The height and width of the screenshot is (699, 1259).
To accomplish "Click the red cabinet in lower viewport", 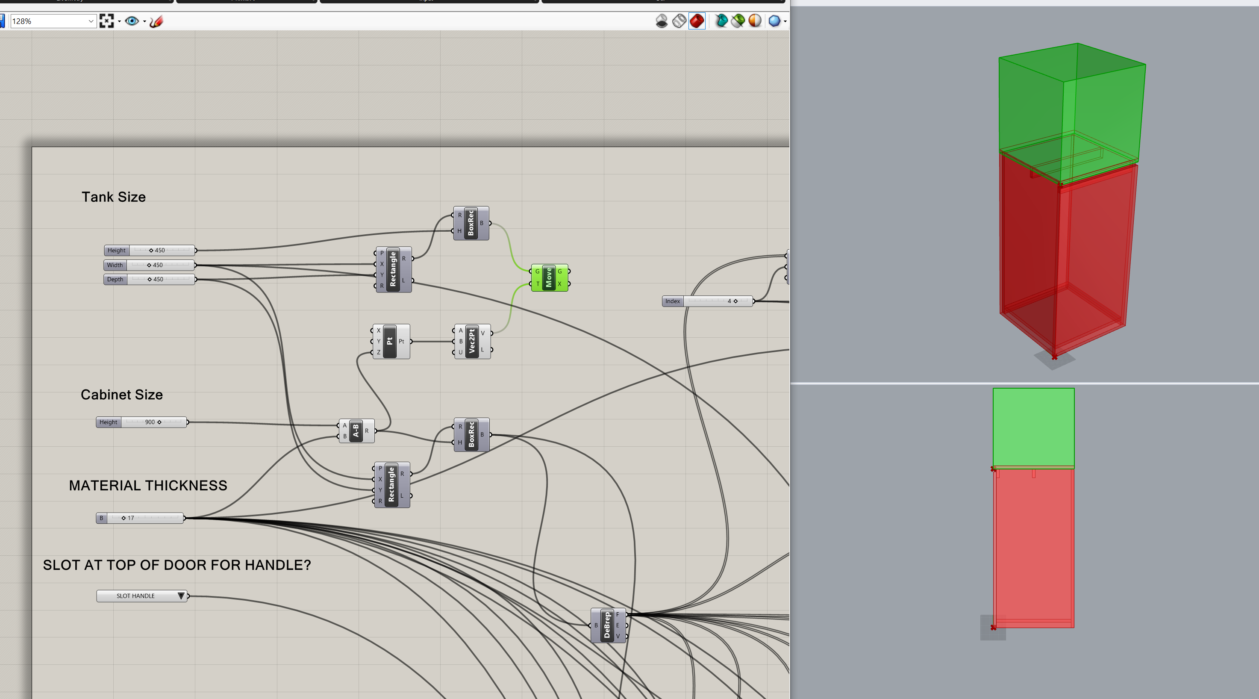I will pyautogui.click(x=1033, y=548).
